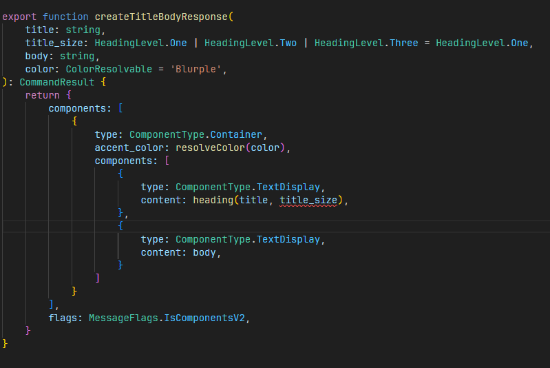Click 'flags' property name
The height and width of the screenshot is (368, 550).
(x=63, y=318)
